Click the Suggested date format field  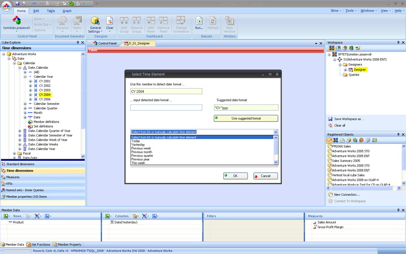246,108
